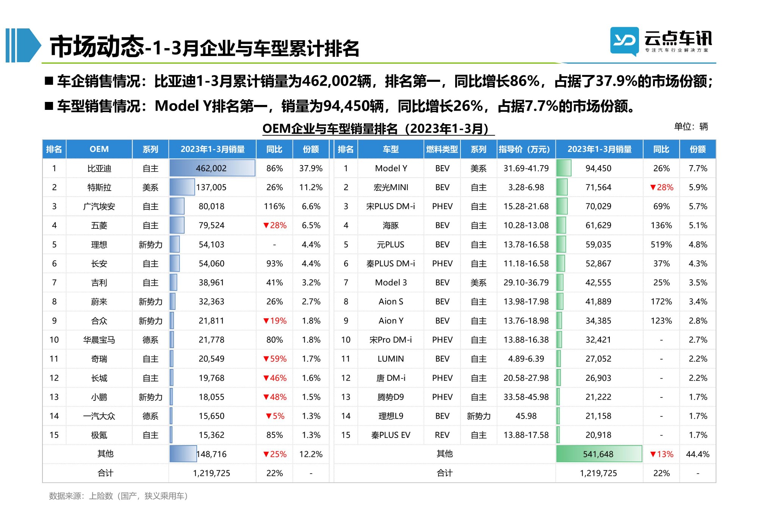Select the slide title 市场动态
Viewport: 758px width, 505px height.
point(97,47)
